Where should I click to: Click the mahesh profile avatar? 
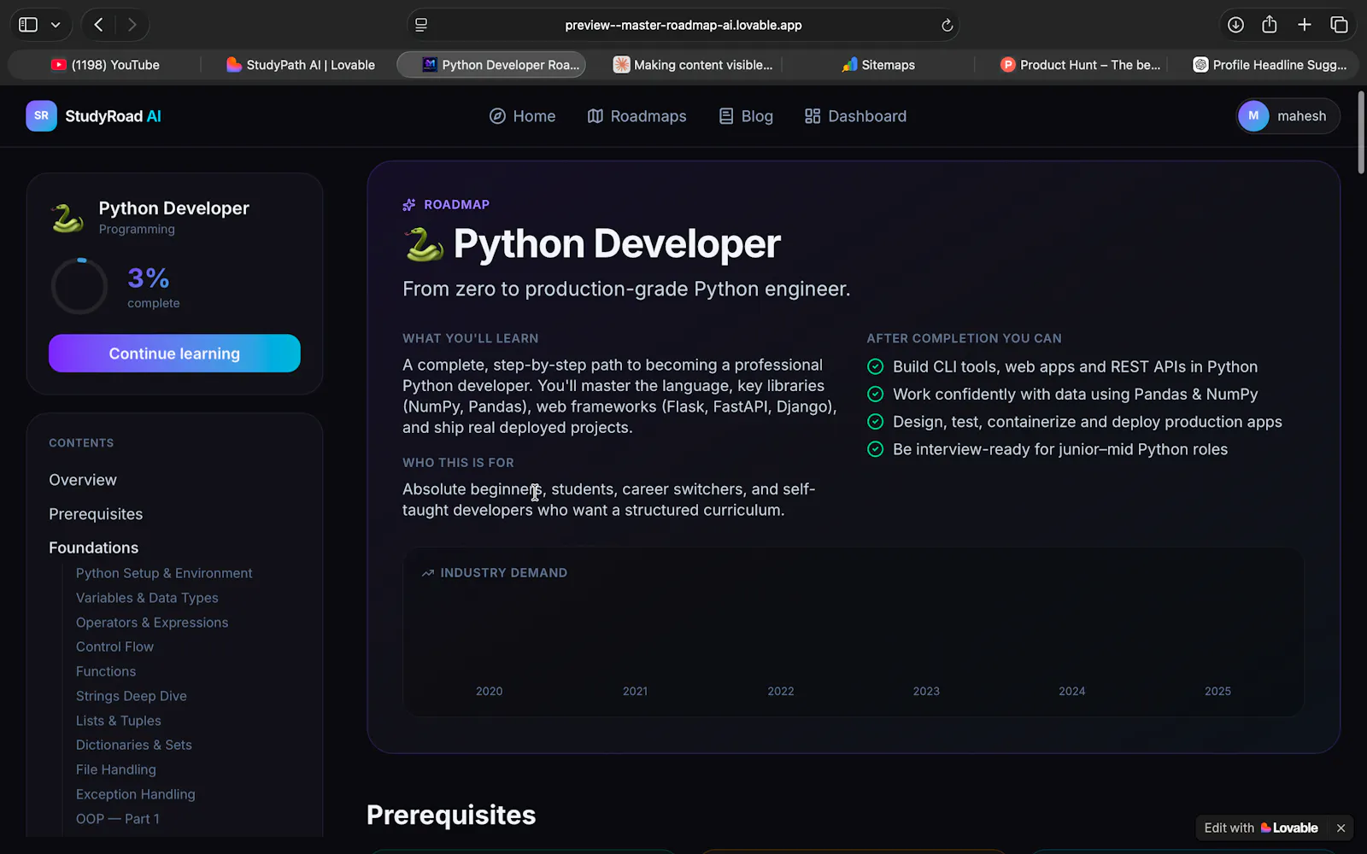click(x=1253, y=116)
